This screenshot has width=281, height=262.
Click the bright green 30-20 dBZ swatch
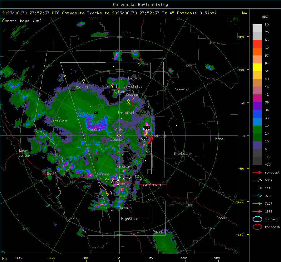257,130
